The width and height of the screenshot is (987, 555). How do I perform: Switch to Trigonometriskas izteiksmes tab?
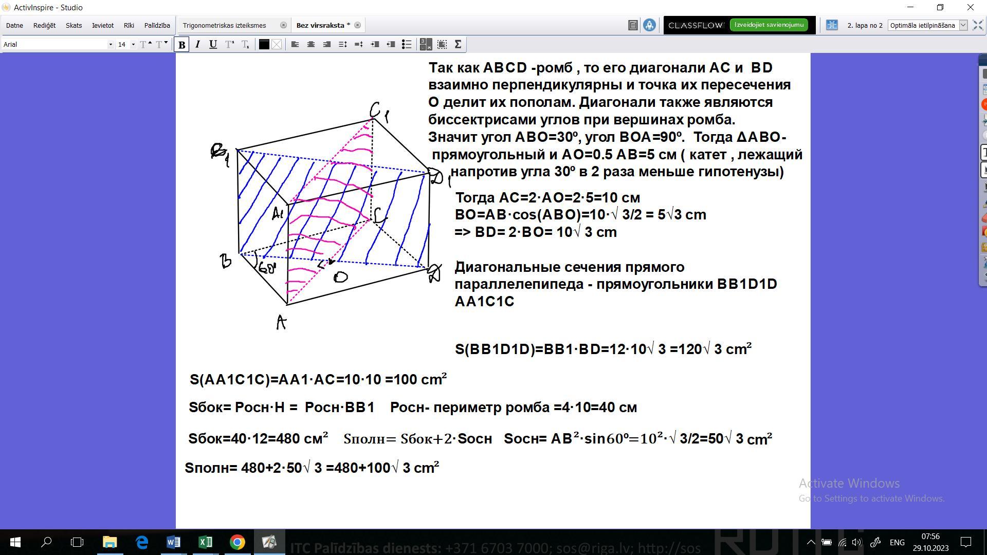tap(225, 25)
